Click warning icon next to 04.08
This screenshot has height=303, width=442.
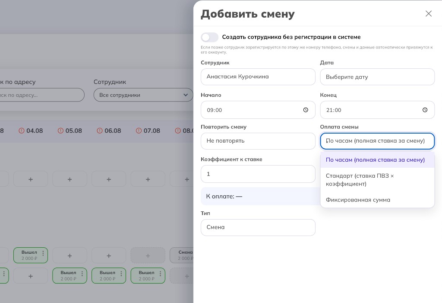pyautogui.click(x=22, y=131)
